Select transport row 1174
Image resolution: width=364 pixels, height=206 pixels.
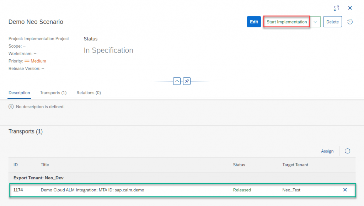click(182, 190)
